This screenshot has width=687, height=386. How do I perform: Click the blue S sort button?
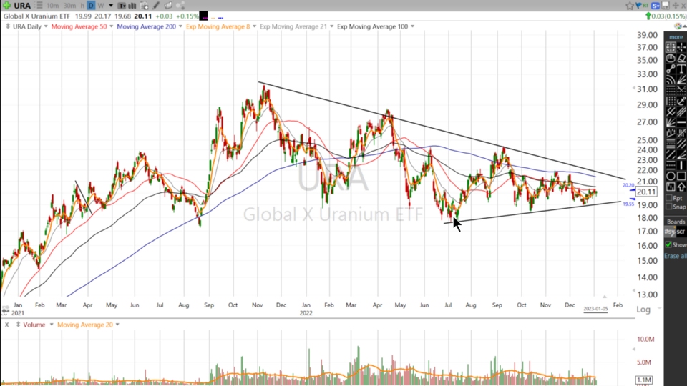[x=656, y=6]
